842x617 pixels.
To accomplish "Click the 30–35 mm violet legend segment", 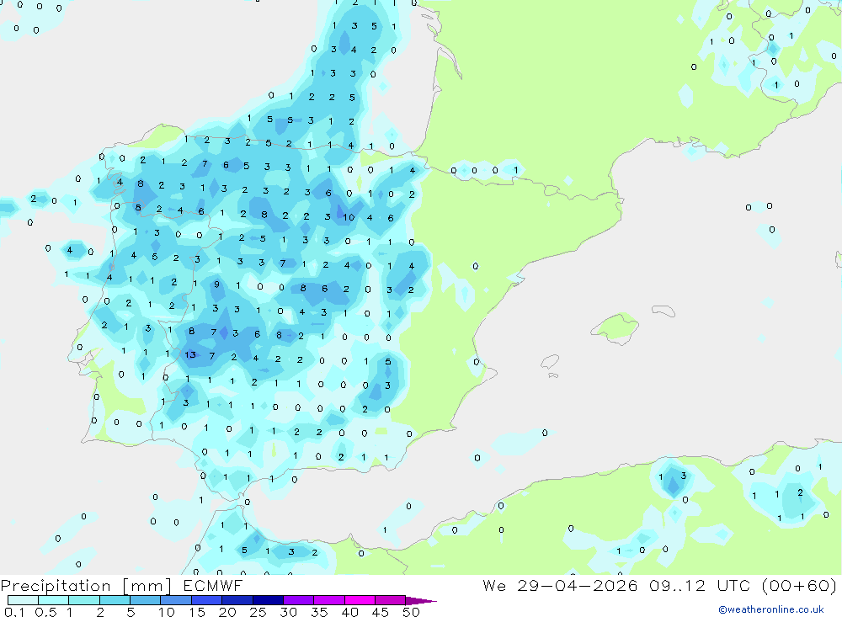I will point(299,600).
